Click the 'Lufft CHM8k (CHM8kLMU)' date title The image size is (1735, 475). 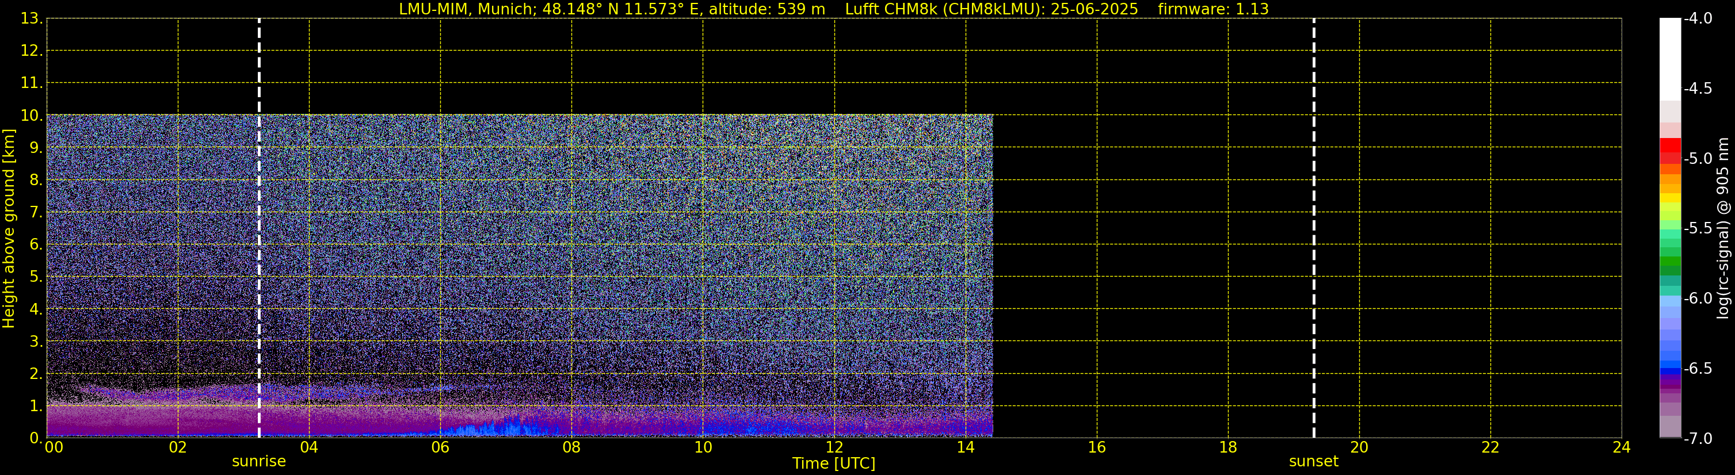pos(992,9)
